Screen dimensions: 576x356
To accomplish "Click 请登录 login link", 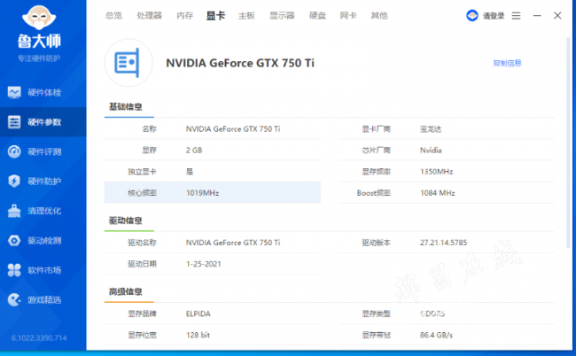I will coord(494,16).
